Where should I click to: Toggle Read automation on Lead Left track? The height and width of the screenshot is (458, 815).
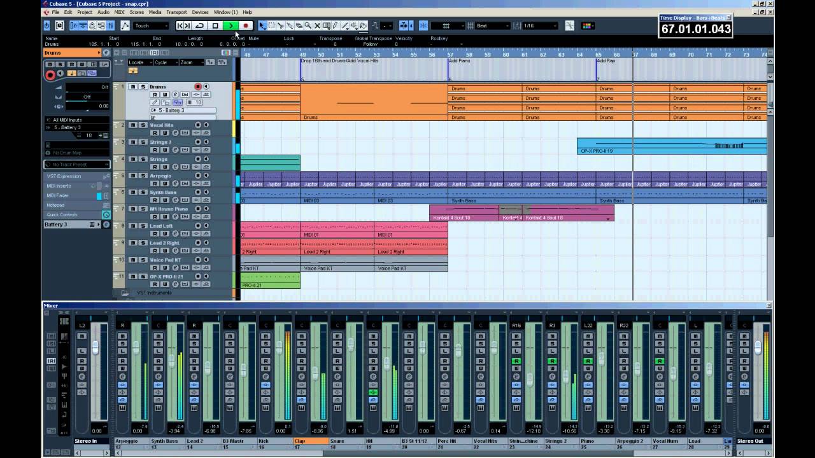tap(155, 234)
